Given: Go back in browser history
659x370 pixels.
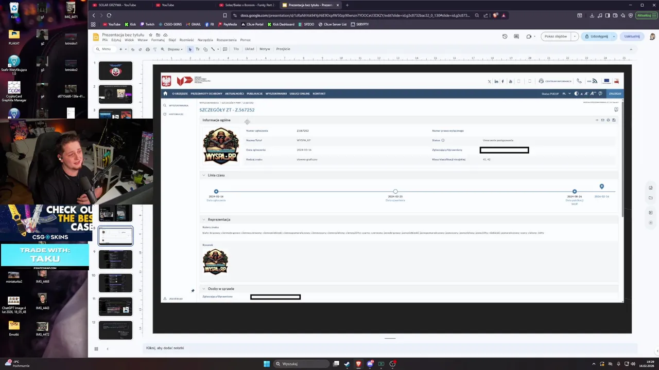Looking at the screenshot, I should 94,15.
